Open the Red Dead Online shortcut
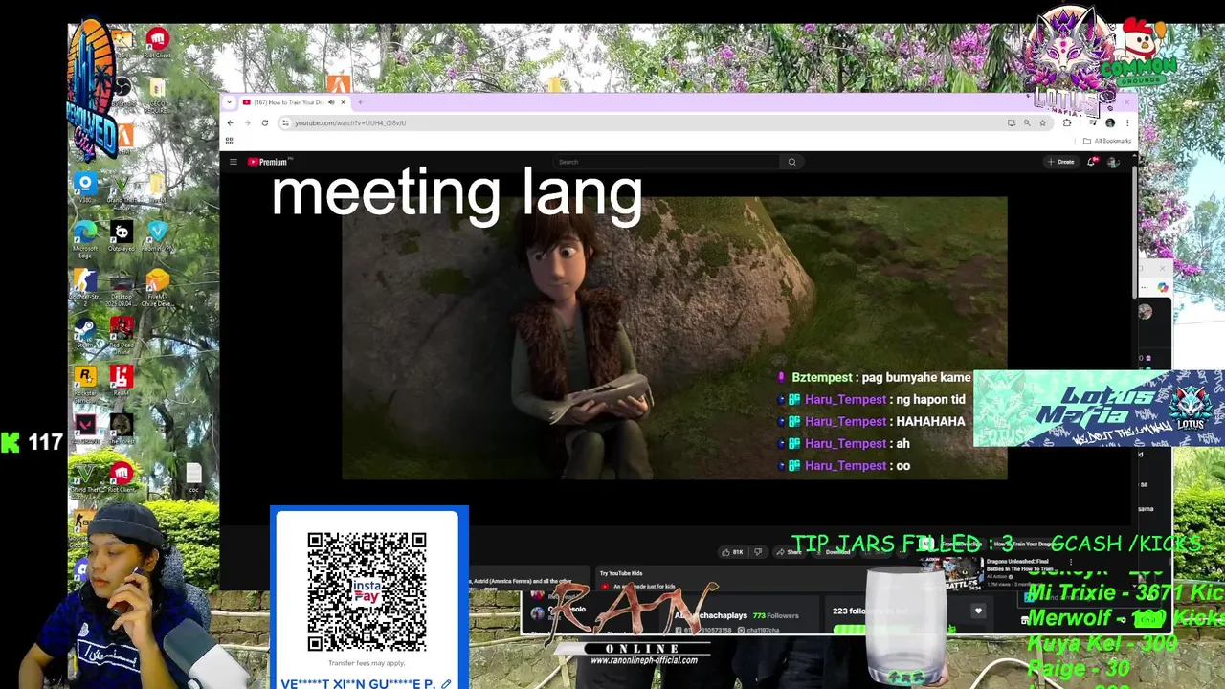The width and height of the screenshot is (1225, 689). click(122, 336)
